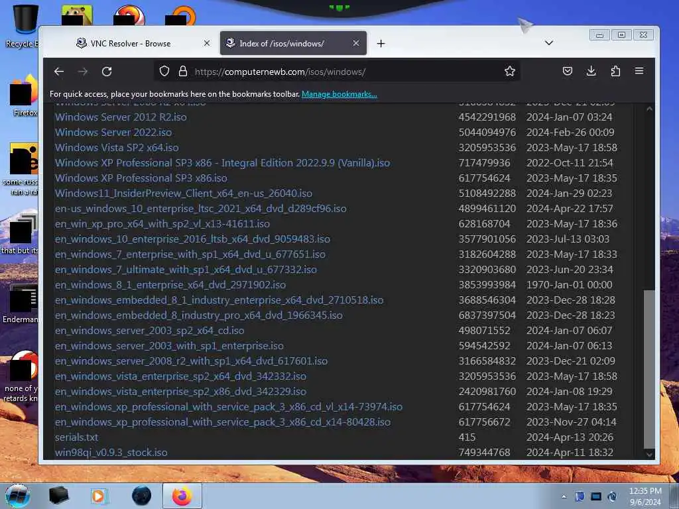Open the tray volume icon
Image resolution: width=679 pixels, height=509 pixels.
tap(612, 496)
